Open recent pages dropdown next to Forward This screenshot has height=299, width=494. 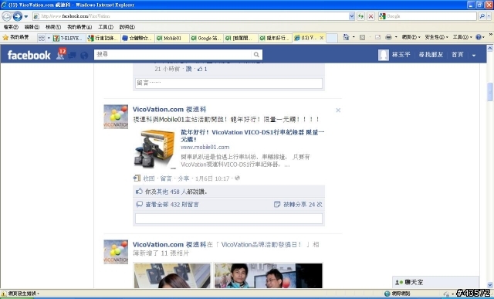coord(26,16)
